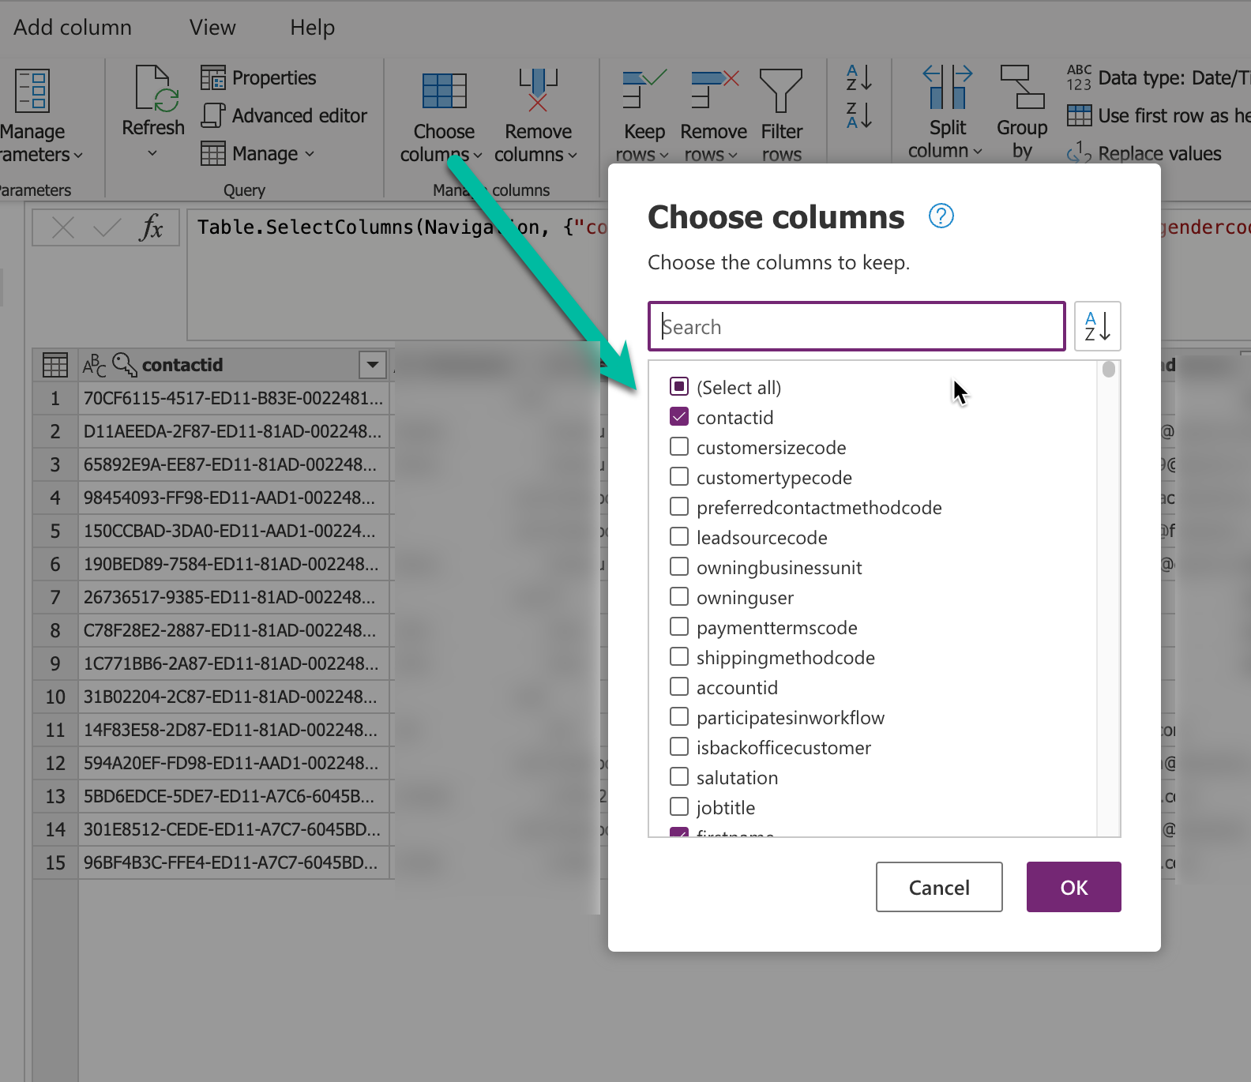Screen dimensions: 1251x1082
Task: Switch to the View tab
Action: (x=212, y=27)
